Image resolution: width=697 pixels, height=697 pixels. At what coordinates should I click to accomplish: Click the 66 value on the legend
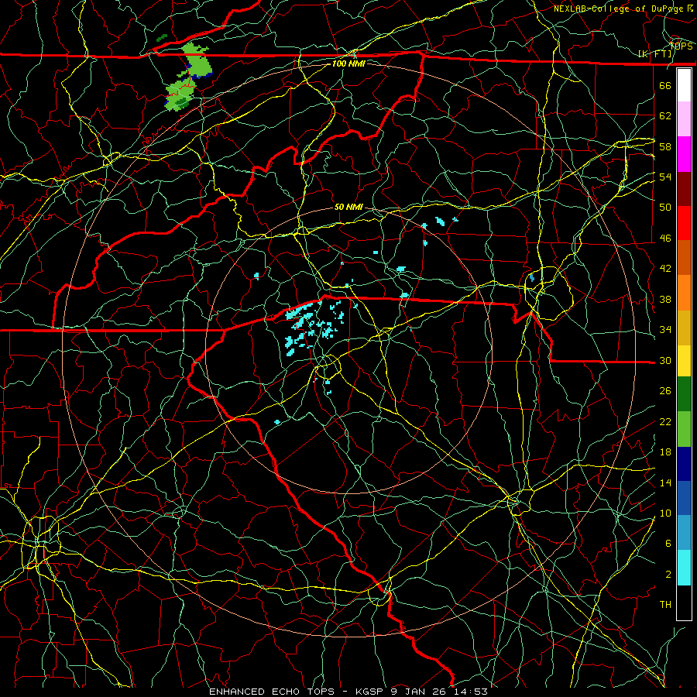coord(665,85)
